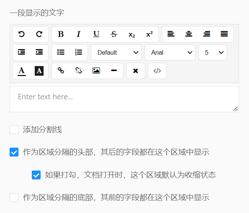Click the 'Enter text here...' editor area

click(x=124, y=99)
